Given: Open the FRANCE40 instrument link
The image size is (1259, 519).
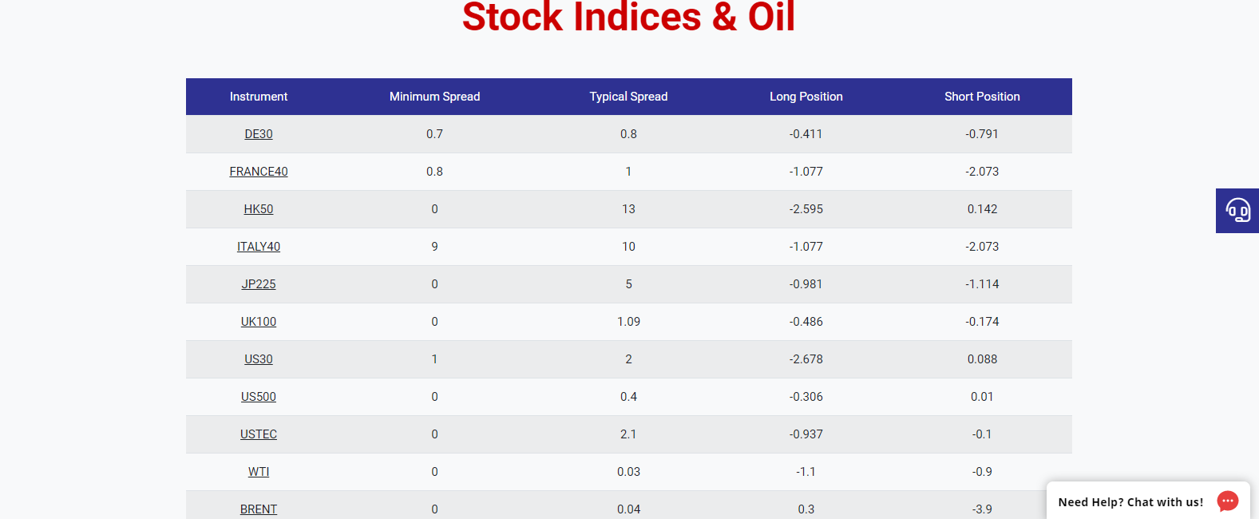Looking at the screenshot, I should tap(259, 172).
